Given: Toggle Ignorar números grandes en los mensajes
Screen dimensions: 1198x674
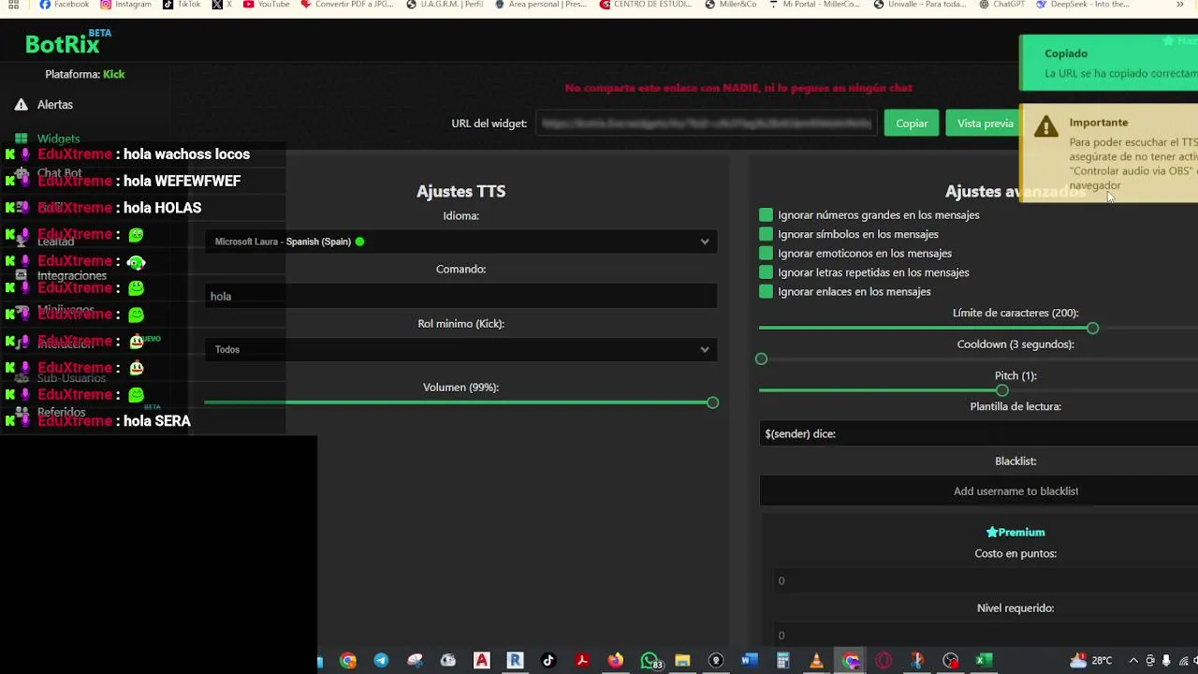Looking at the screenshot, I should [766, 215].
